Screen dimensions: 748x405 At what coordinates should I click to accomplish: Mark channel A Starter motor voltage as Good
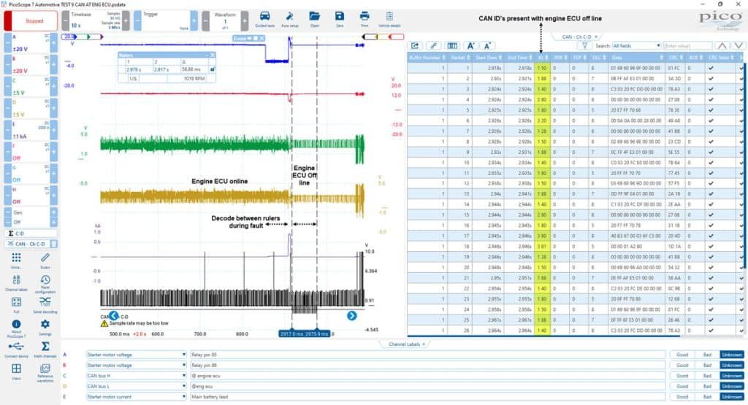[x=682, y=355]
